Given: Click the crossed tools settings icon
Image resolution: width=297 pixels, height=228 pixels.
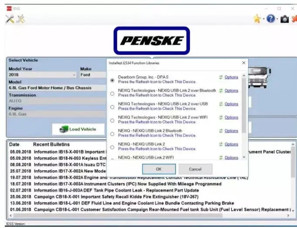Looking at the screenshot, I should 9,19.
